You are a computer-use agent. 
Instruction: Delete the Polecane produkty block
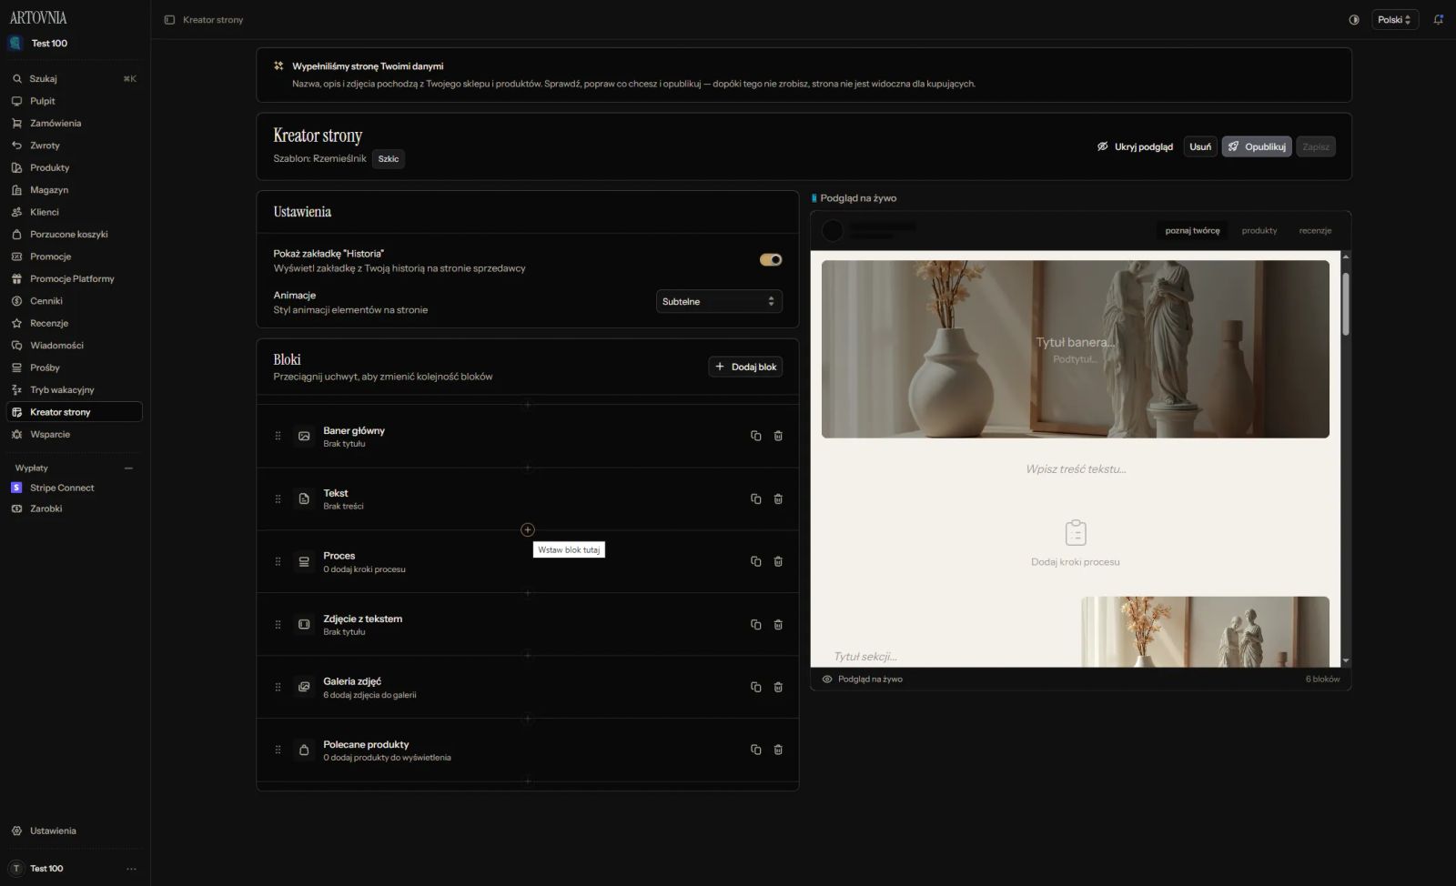coord(778,750)
